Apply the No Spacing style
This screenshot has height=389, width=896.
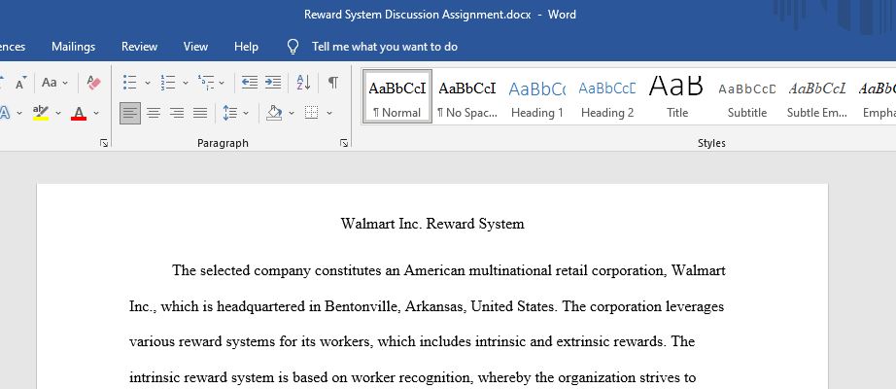tap(466, 96)
